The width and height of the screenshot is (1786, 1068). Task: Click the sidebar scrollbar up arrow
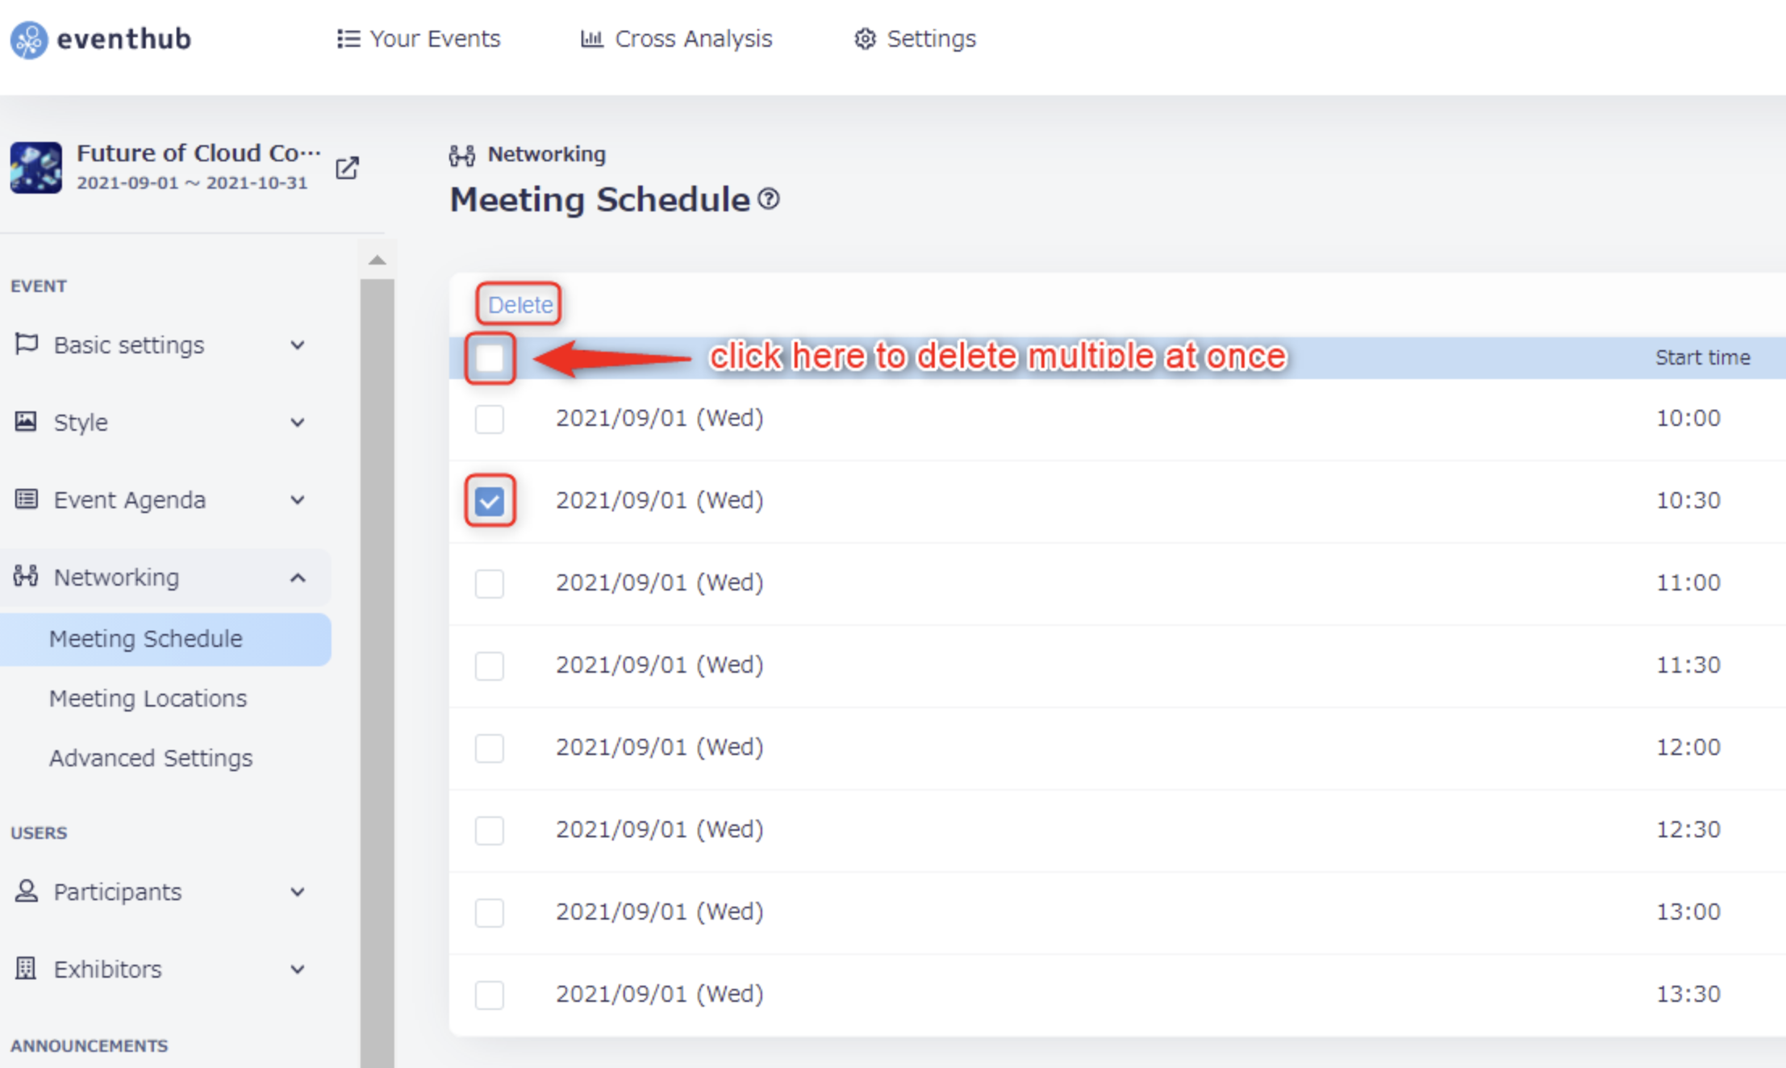377,260
